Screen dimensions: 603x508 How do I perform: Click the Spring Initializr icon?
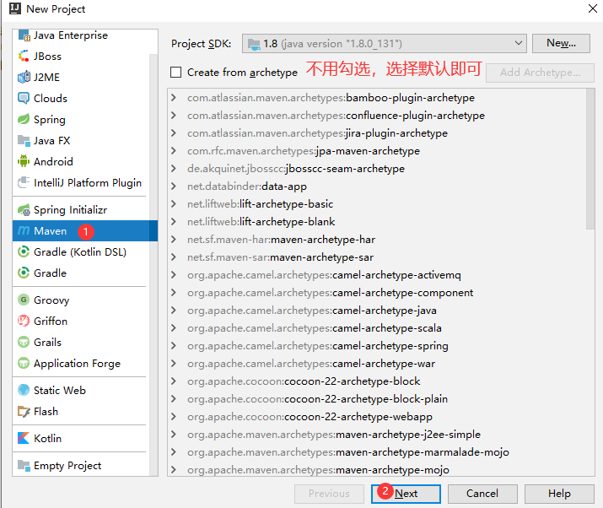point(24,210)
